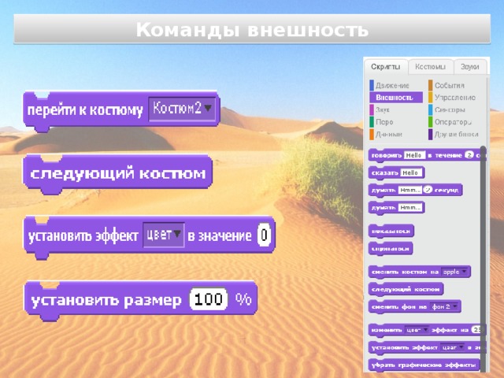
Task: Click the large следующий костюм block
Action: [117, 173]
